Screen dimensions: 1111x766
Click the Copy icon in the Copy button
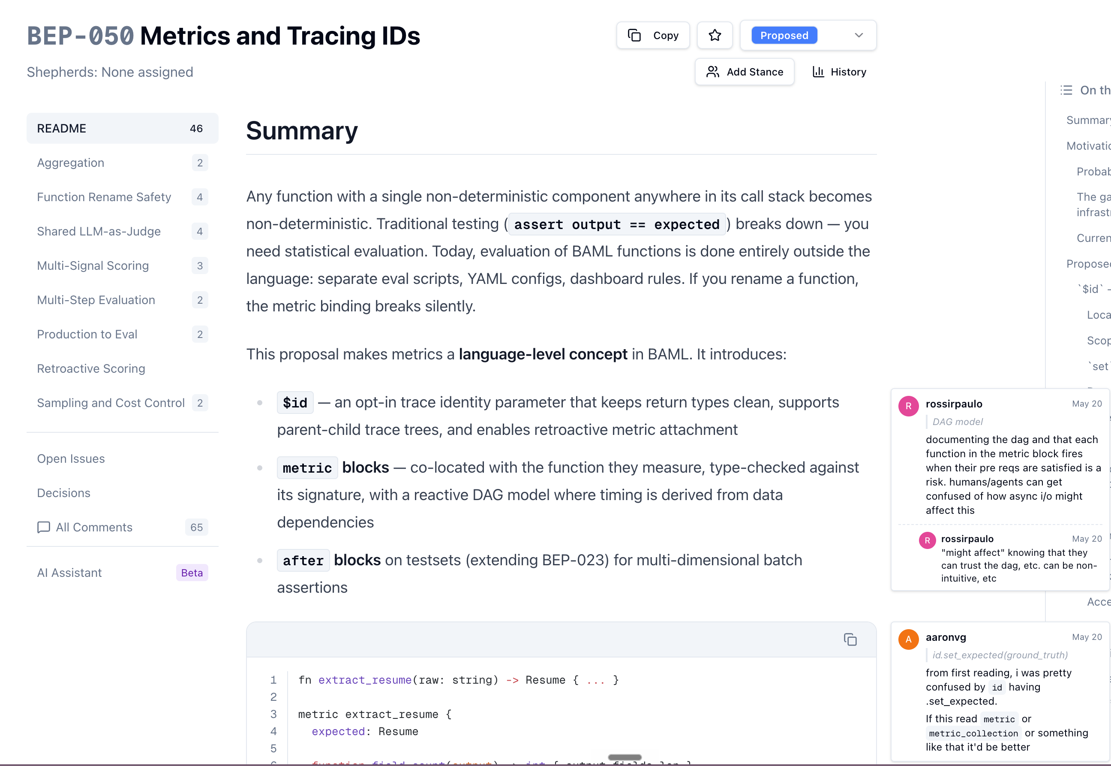[634, 35]
